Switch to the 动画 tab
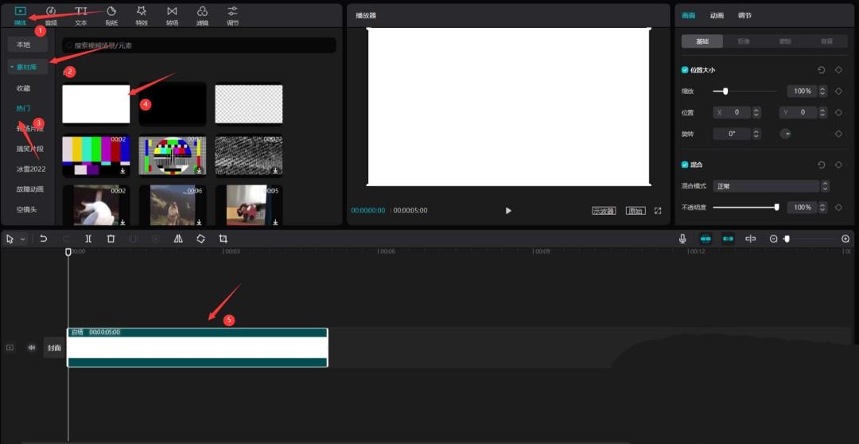The width and height of the screenshot is (859, 444). coord(717,15)
